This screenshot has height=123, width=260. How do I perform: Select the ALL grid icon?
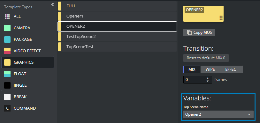pyautogui.click(x=7, y=17)
